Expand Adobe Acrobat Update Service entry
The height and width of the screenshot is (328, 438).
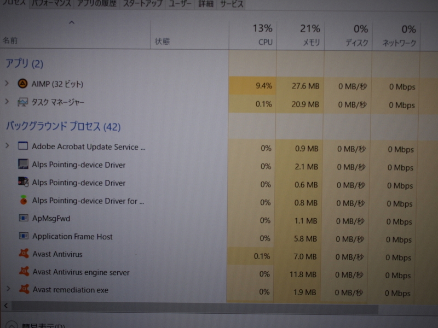[x=7, y=145]
